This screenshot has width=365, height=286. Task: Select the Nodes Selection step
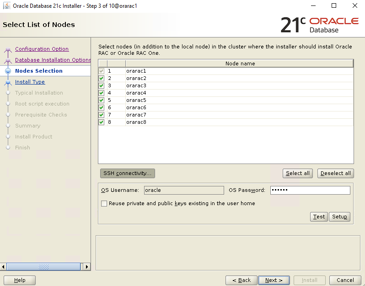pyautogui.click(x=39, y=71)
